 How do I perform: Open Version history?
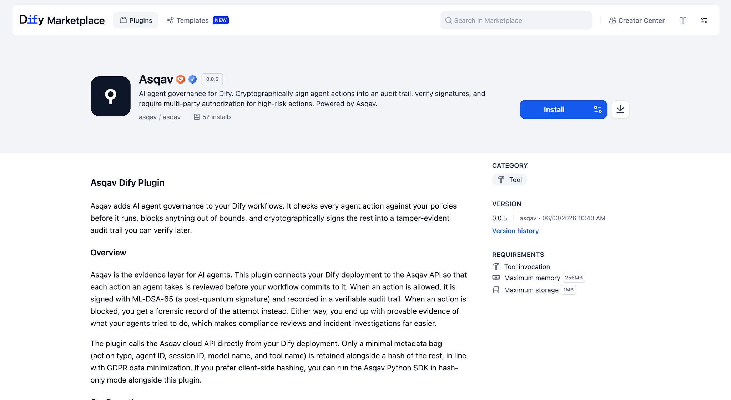[515, 231]
